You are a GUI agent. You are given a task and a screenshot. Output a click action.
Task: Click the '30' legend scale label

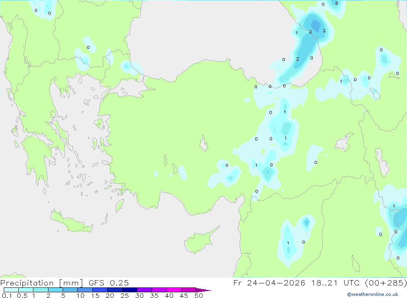click(x=139, y=296)
